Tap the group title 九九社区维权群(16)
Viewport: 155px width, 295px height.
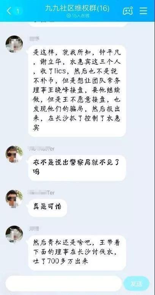(77, 8)
